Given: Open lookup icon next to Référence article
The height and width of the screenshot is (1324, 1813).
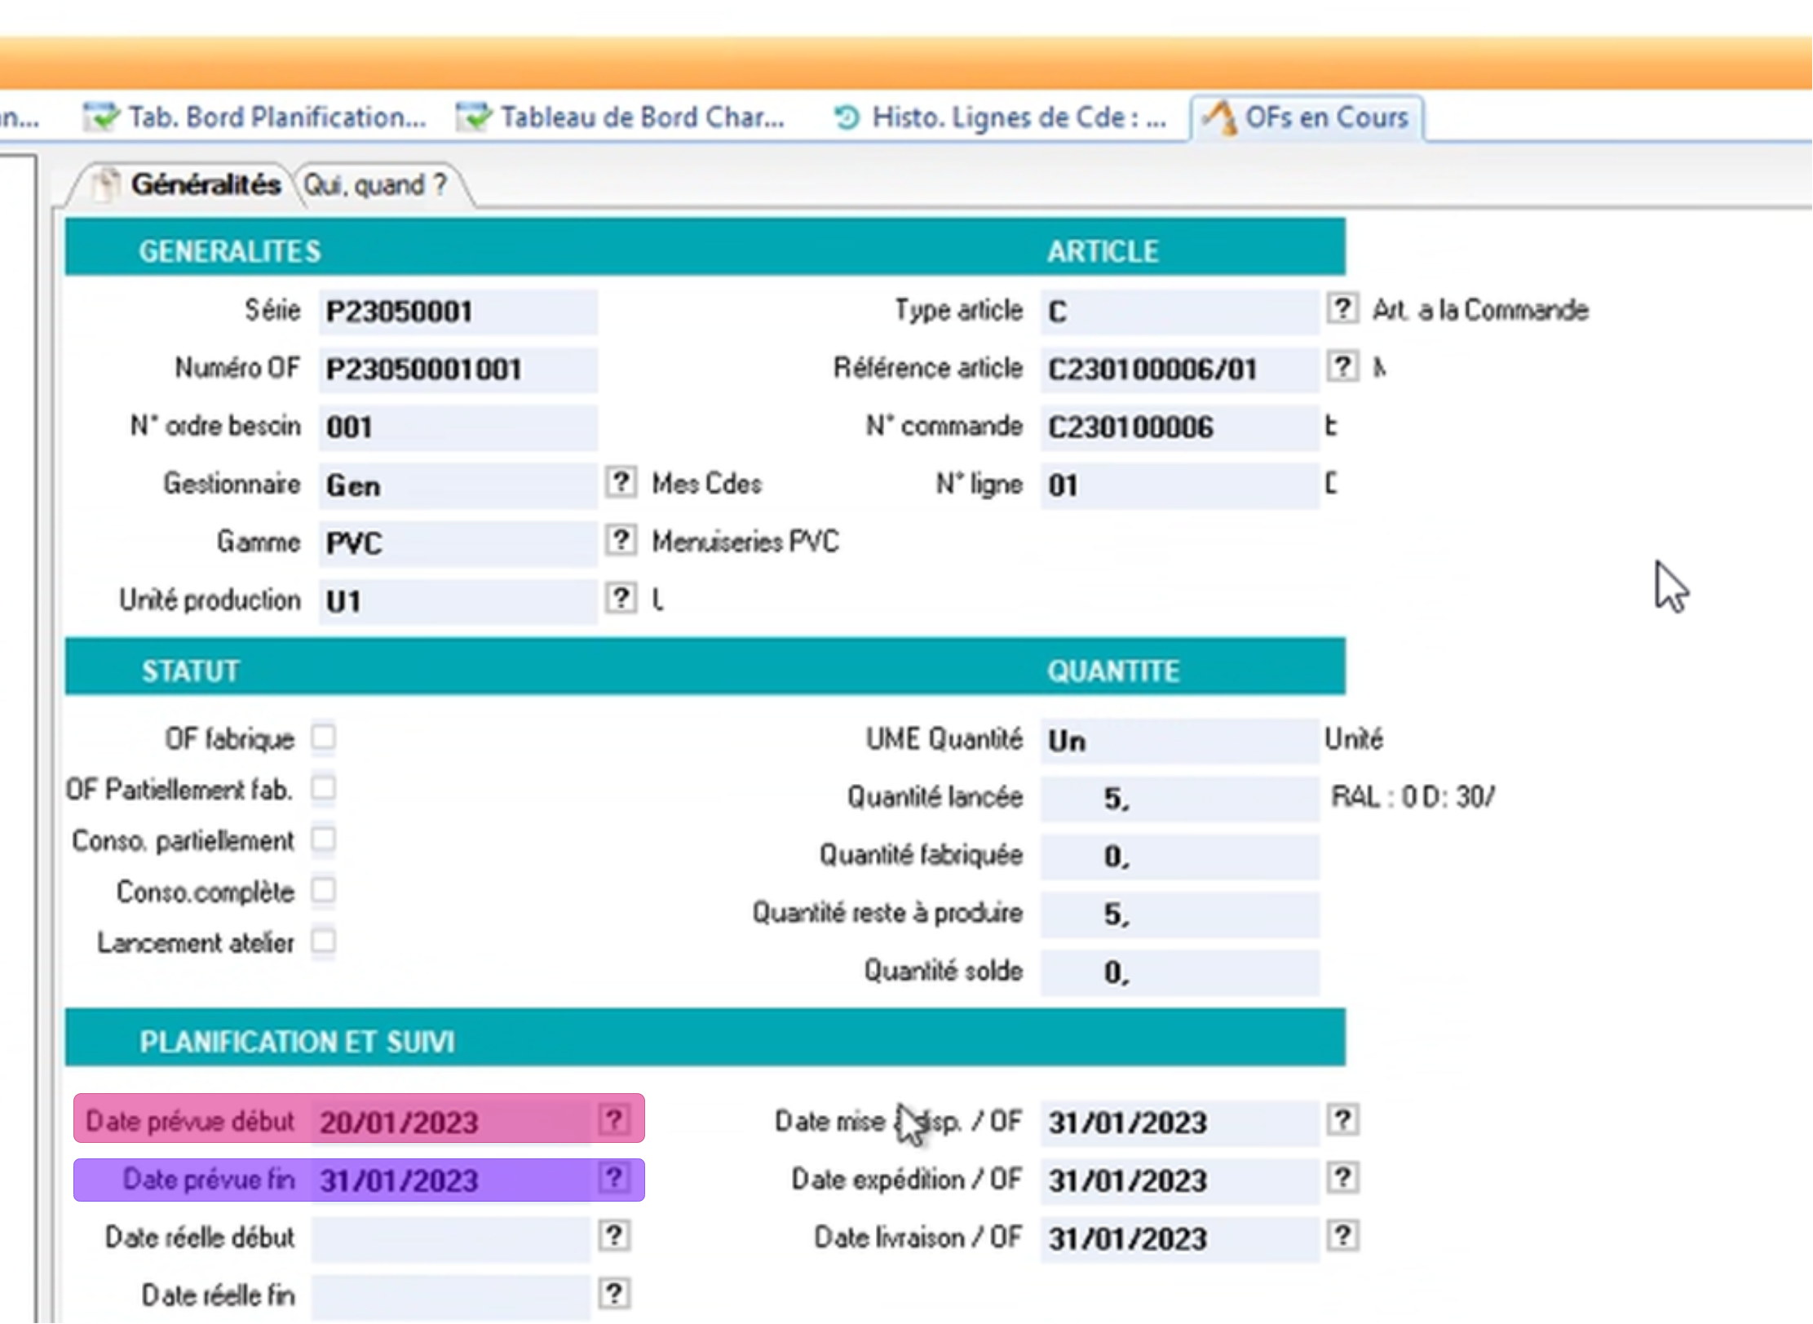Looking at the screenshot, I should tap(1342, 366).
